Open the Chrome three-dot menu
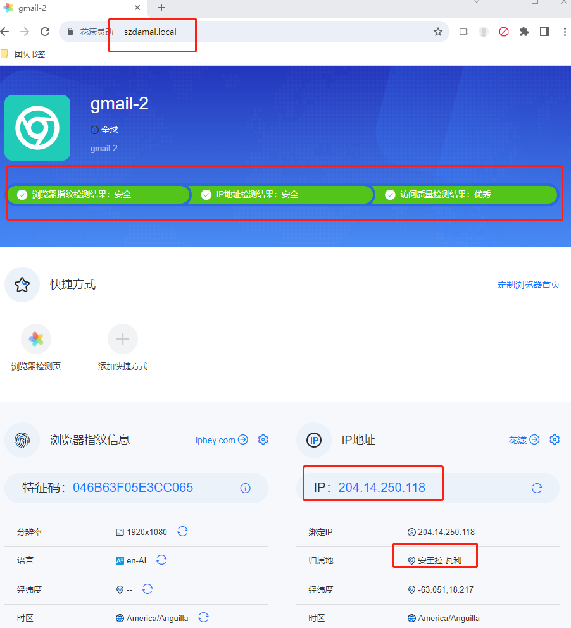This screenshot has height=628, width=571. pos(565,32)
